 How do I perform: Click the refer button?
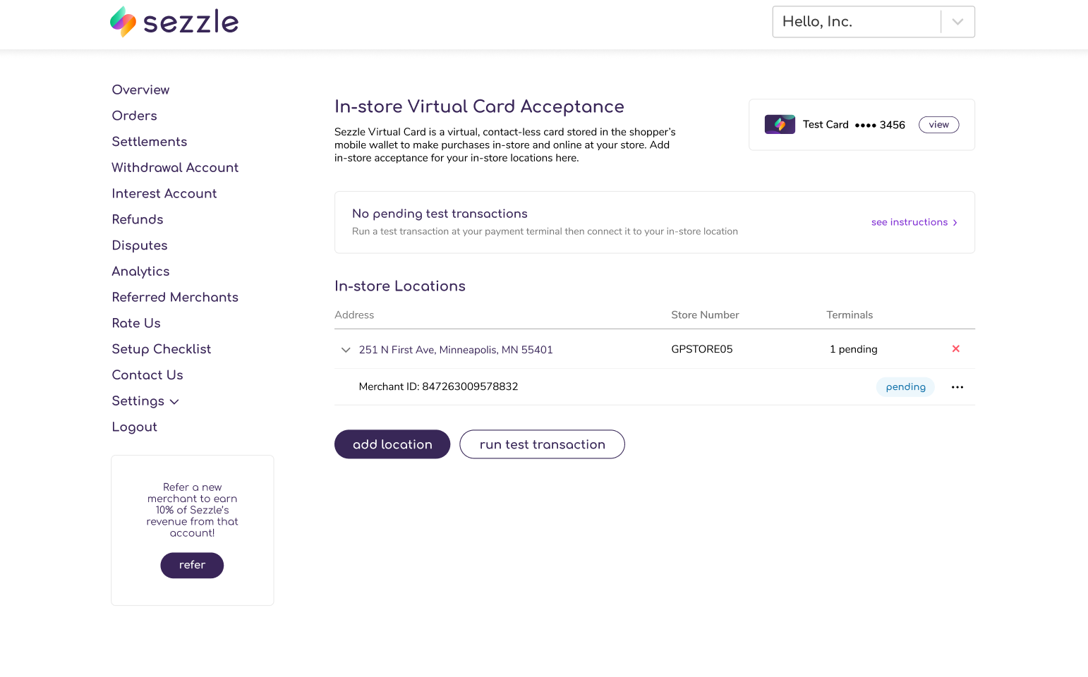click(x=192, y=566)
